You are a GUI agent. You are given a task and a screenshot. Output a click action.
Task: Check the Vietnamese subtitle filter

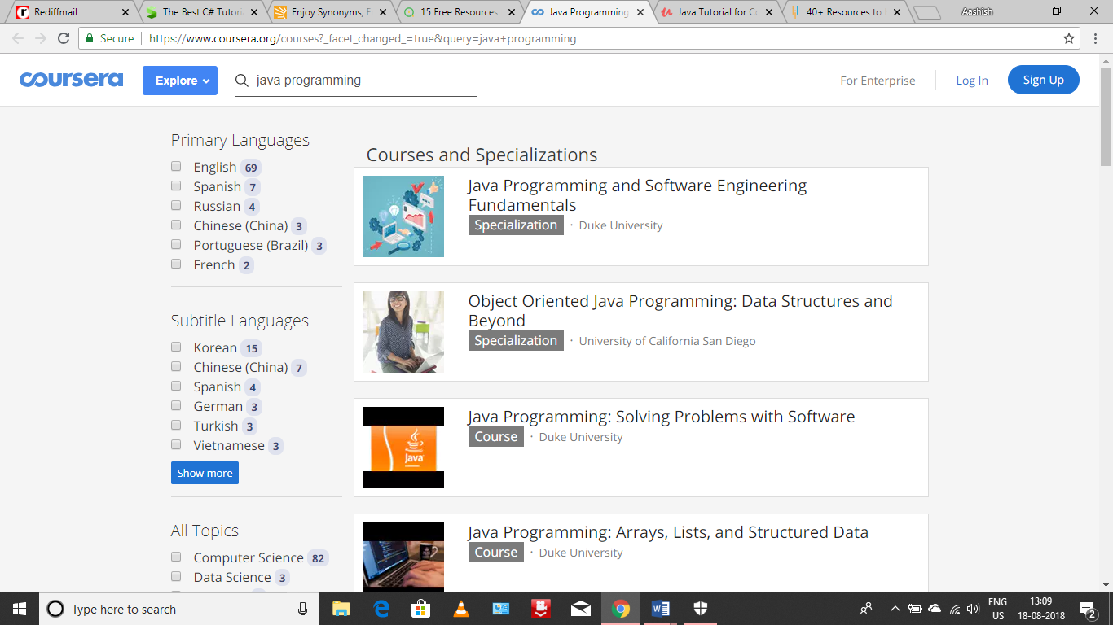pyautogui.click(x=176, y=444)
